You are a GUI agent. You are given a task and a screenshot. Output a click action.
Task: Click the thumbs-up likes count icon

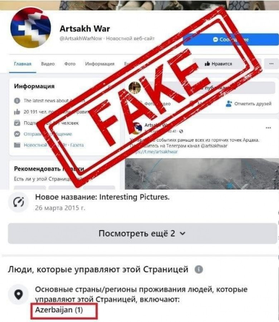[x=17, y=112]
